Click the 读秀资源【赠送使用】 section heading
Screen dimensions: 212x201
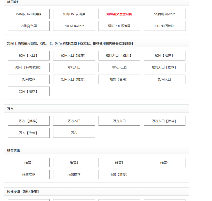(23, 192)
